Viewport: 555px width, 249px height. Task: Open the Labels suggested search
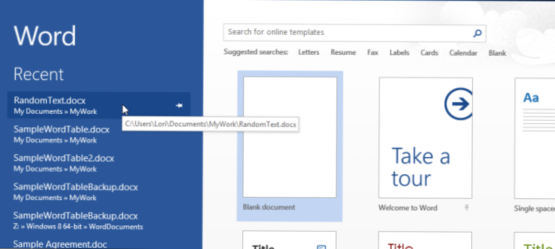(x=399, y=53)
